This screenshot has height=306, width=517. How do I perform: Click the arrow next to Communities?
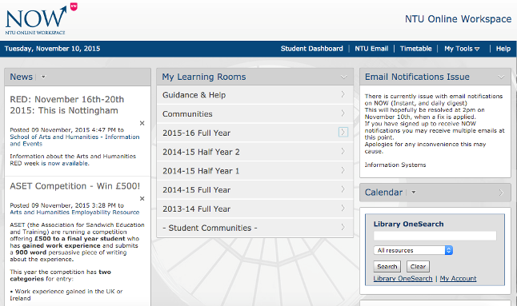[343, 113]
